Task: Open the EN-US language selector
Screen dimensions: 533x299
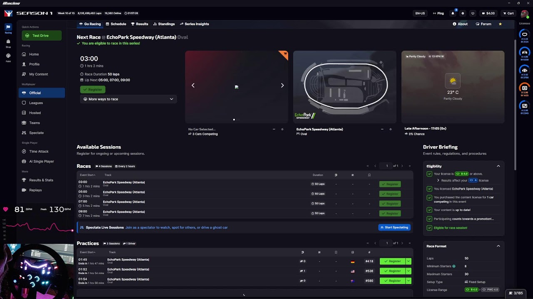Action: (420, 13)
